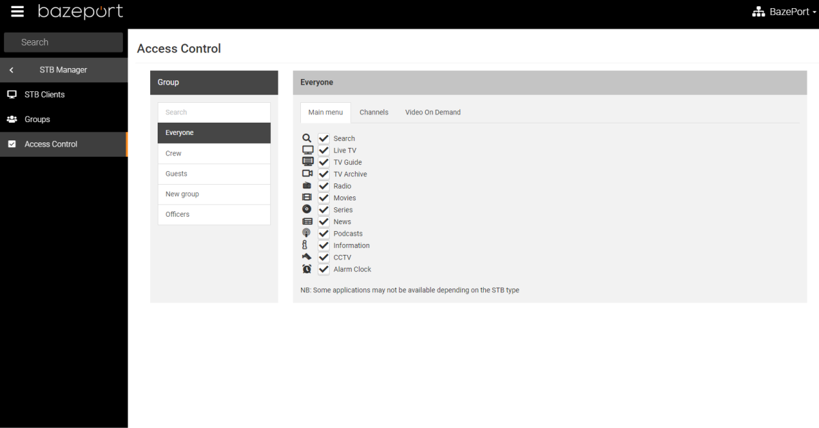Click the Access Control checkmark icon
Image resolution: width=819 pixels, height=428 pixels.
click(12, 144)
